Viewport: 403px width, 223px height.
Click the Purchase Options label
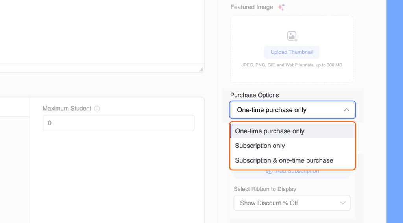coord(255,95)
